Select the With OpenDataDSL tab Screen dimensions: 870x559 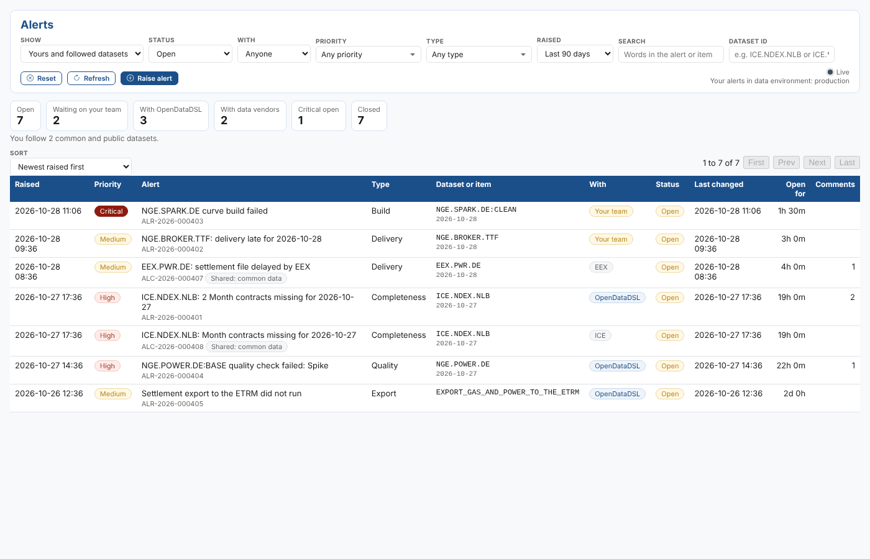click(171, 116)
